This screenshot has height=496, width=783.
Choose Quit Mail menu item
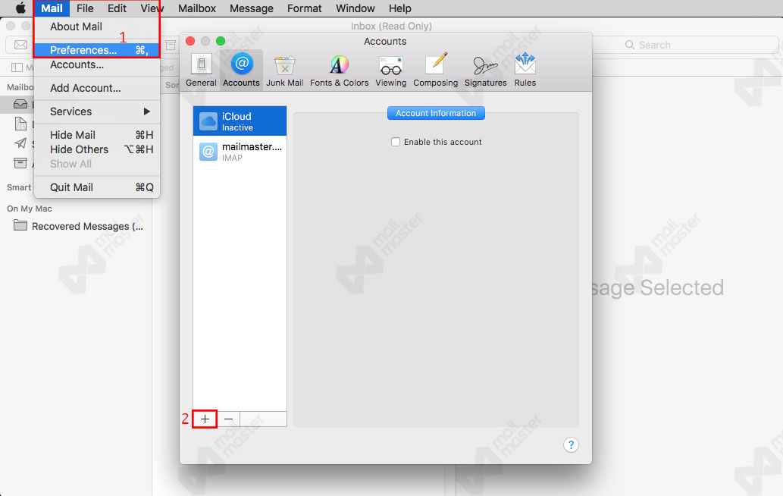click(97, 187)
